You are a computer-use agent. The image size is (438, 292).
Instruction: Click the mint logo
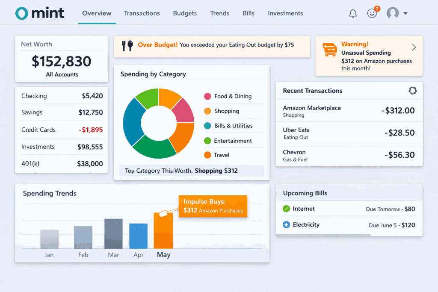tap(40, 13)
